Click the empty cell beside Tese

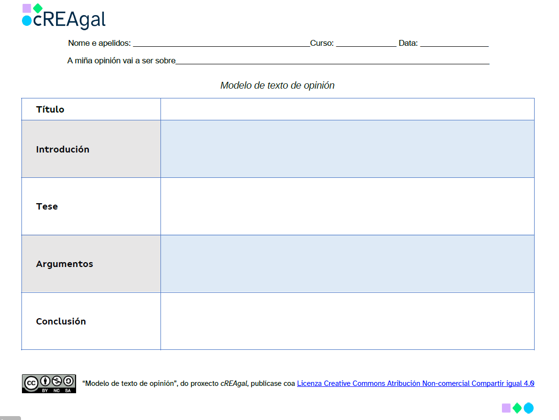(x=347, y=207)
